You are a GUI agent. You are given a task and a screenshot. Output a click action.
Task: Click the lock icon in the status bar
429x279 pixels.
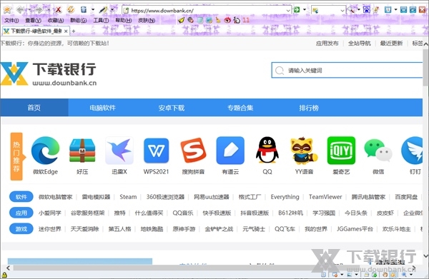pyautogui.click(x=4, y=275)
